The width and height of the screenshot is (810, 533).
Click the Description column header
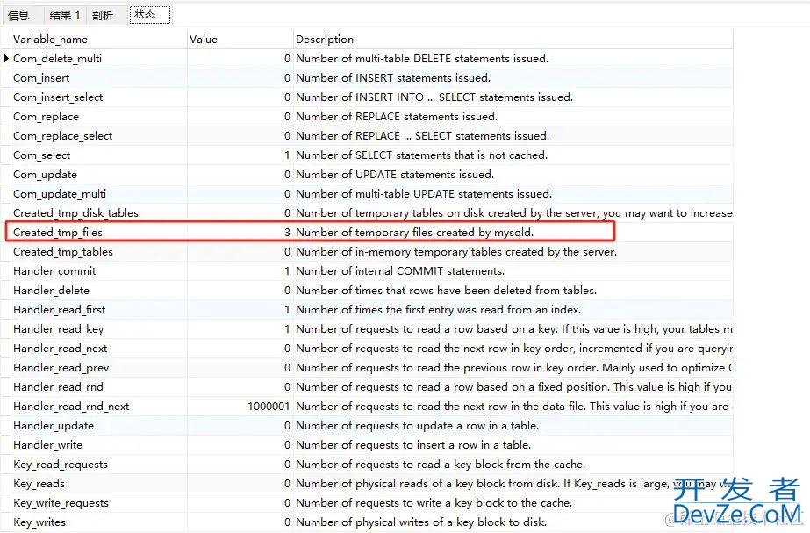tap(513, 40)
